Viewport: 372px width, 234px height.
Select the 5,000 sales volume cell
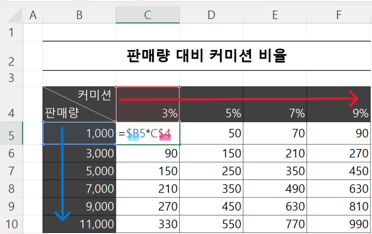point(79,171)
